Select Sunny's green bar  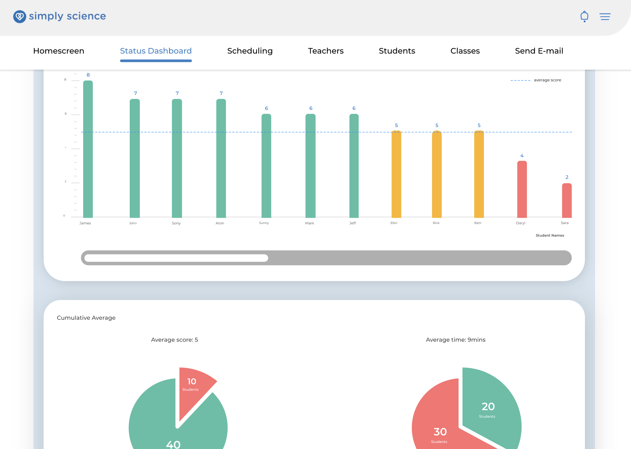point(266,166)
